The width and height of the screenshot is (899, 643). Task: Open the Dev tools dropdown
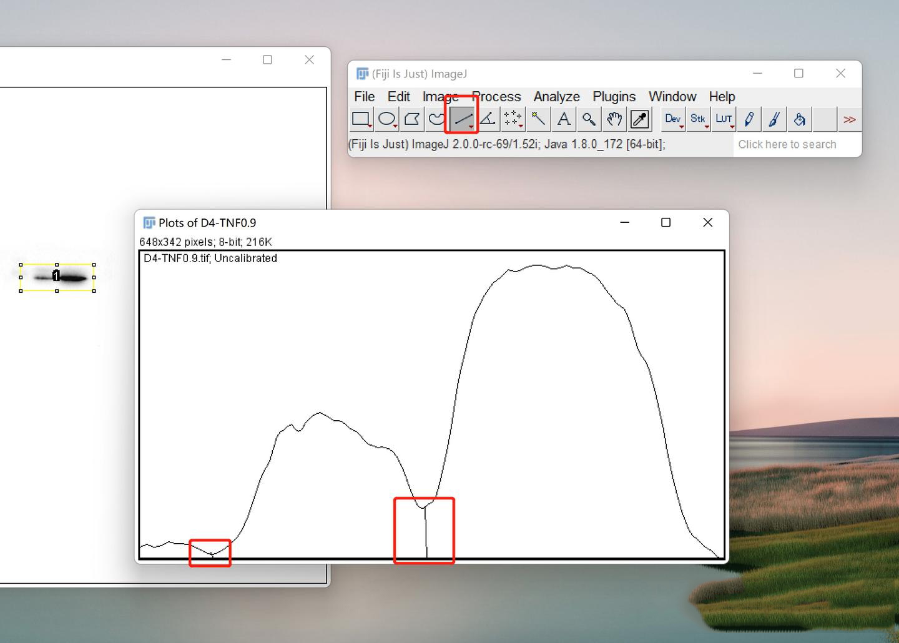673,119
